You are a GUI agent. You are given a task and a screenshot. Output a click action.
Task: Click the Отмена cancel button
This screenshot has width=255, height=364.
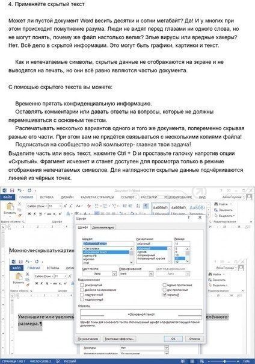[x=194, y=339]
